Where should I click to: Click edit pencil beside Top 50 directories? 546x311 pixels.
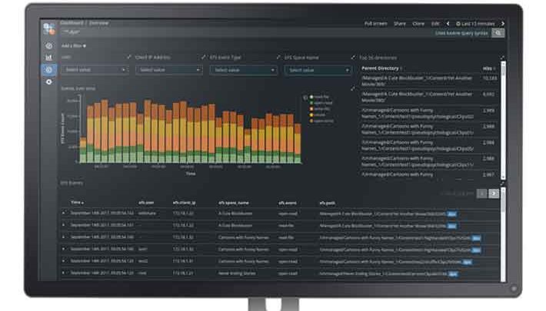point(353,58)
